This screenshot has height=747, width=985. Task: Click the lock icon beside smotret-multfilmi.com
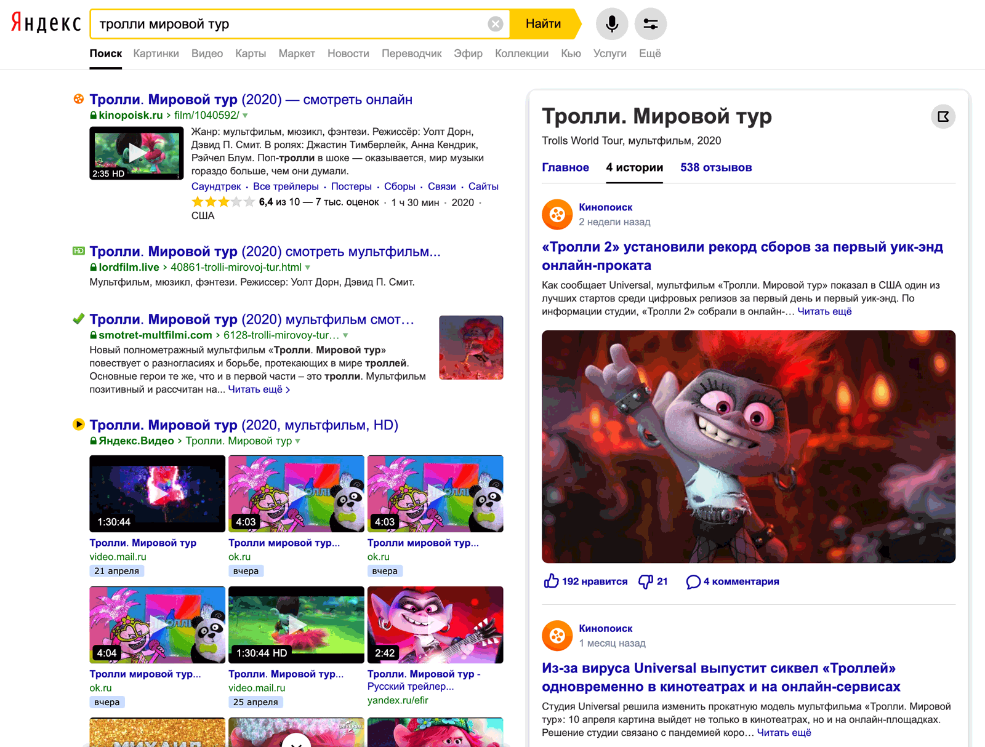point(94,335)
